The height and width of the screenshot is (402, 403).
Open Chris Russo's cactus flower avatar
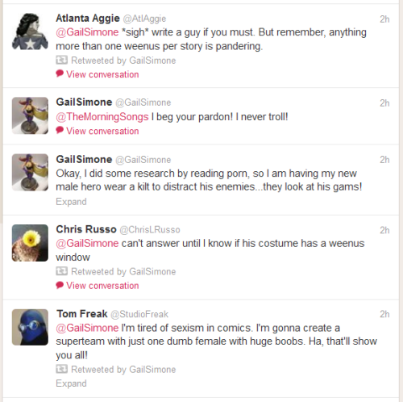[x=30, y=243]
